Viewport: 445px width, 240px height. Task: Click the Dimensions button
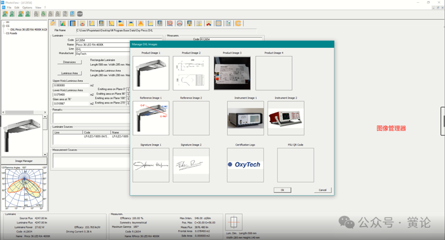coord(69,62)
